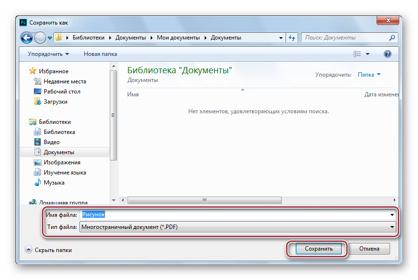Screen dimensions: 418x280
Task: Select the Музыка library icon
Action: [38, 183]
